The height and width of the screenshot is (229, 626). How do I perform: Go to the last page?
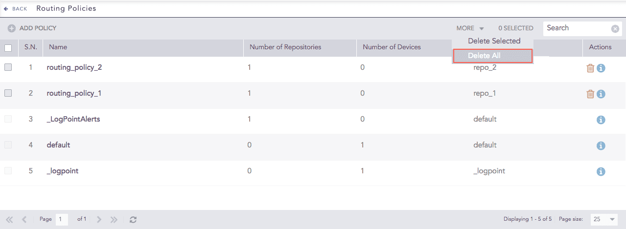click(114, 220)
